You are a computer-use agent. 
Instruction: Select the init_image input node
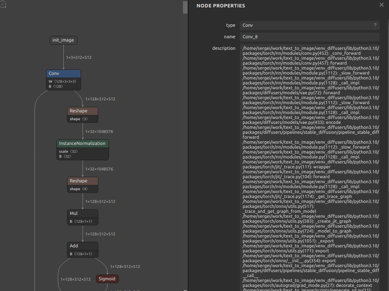pos(63,40)
